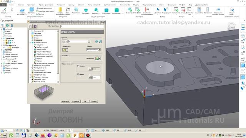The width and height of the screenshot is (246, 138).
Task: Click green globe icon in Проводник toolbar
Action: pos(7,25)
